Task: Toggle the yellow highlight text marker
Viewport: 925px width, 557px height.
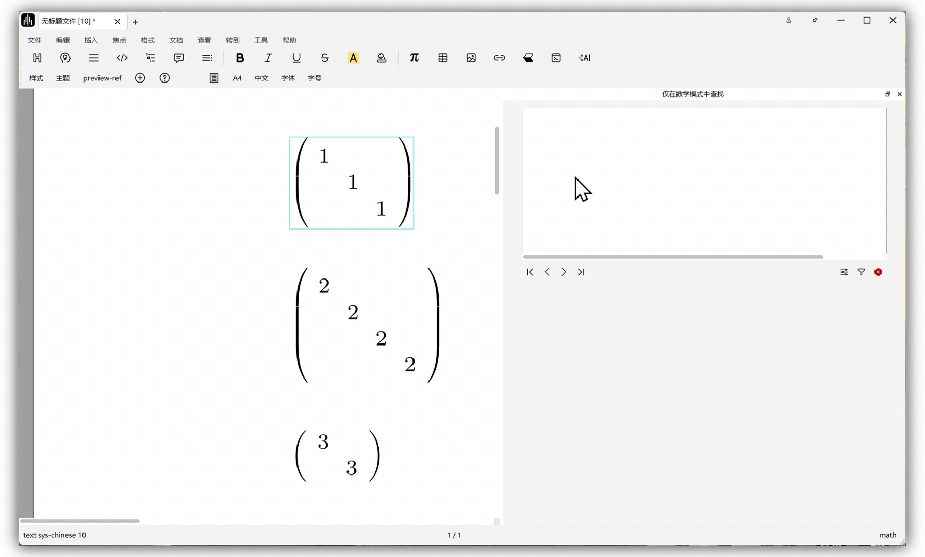Action: [353, 58]
